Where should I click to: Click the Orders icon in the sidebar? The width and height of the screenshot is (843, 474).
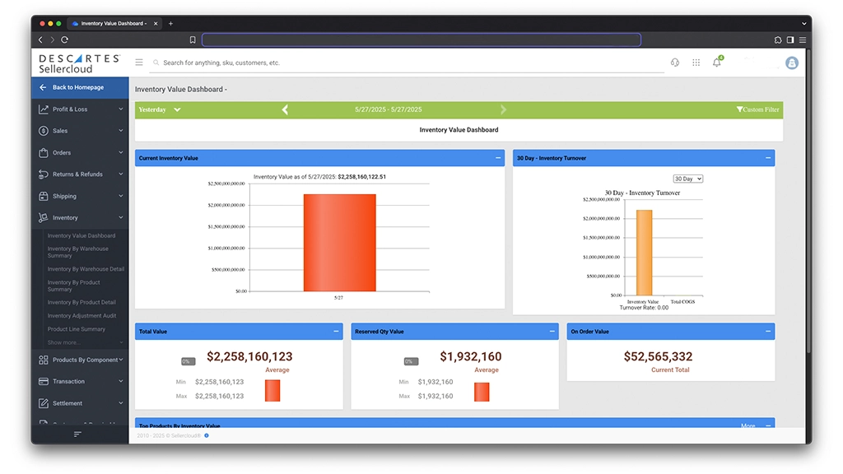pyautogui.click(x=43, y=152)
